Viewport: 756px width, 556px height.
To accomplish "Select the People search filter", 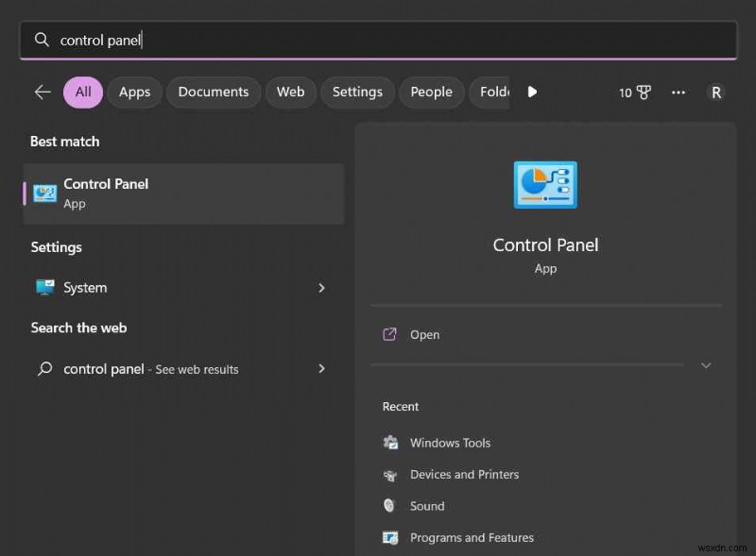I will click(431, 92).
